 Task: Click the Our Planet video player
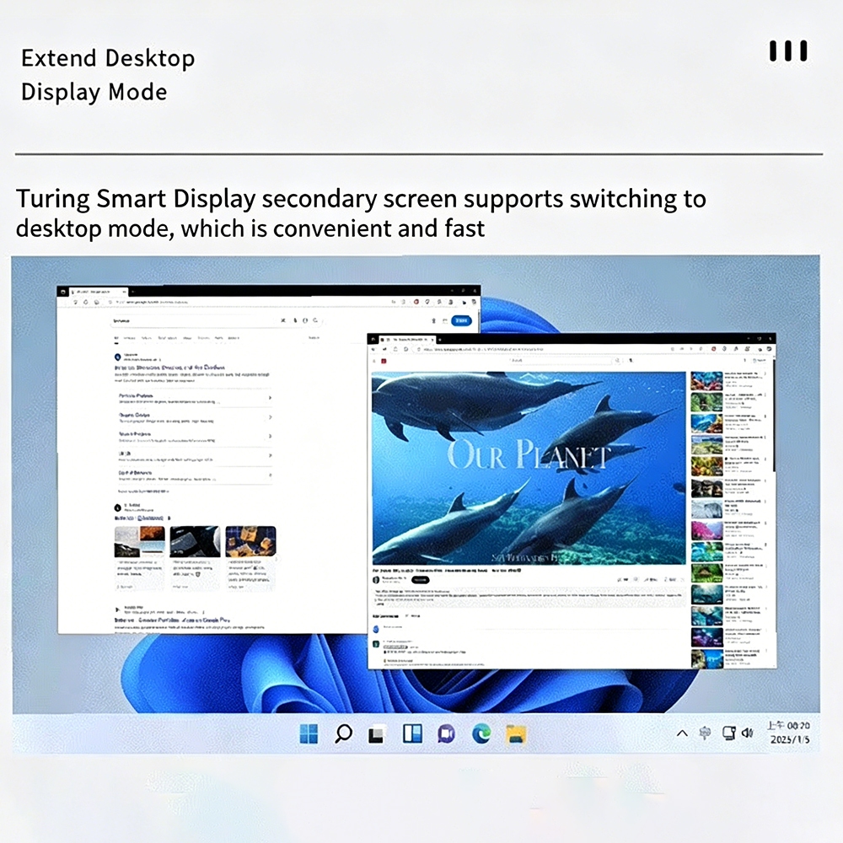529,468
